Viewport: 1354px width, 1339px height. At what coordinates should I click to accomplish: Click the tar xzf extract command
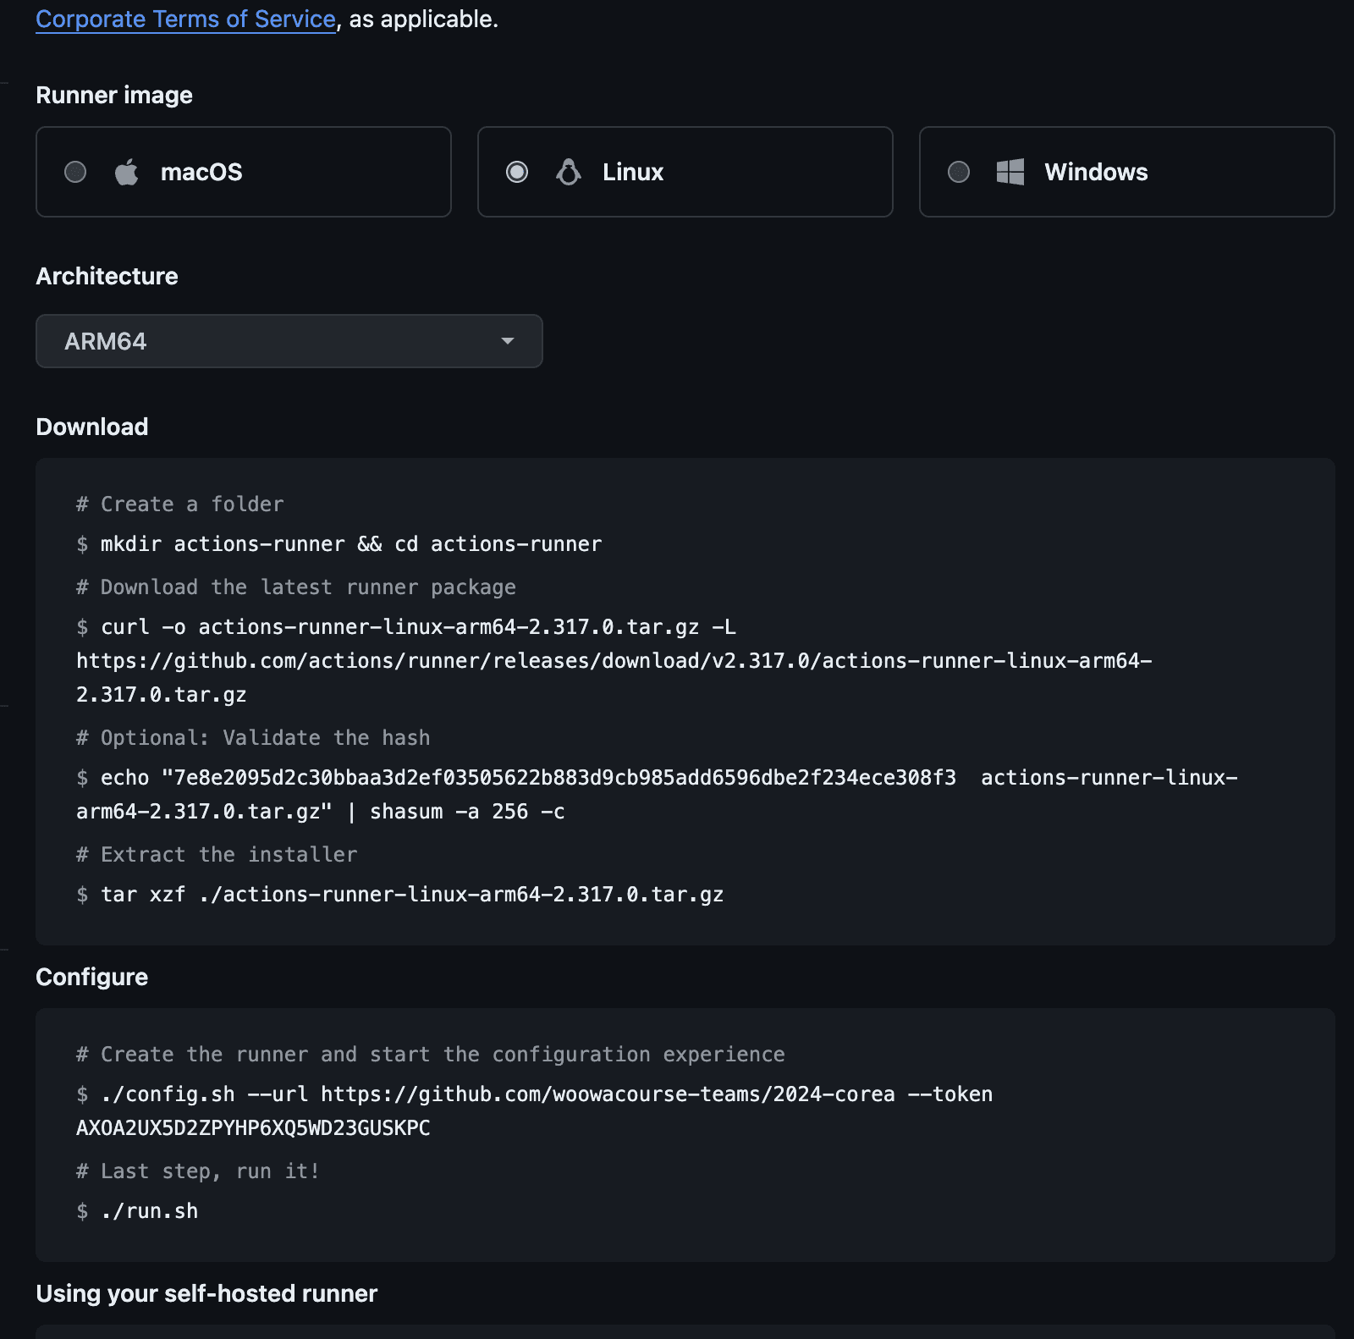click(411, 895)
